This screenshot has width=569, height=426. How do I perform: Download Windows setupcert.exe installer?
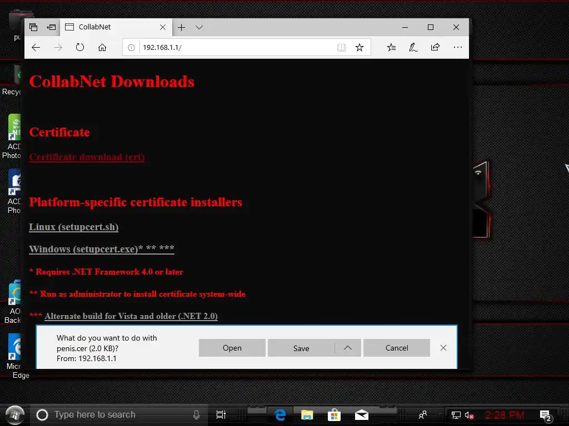coord(102,249)
